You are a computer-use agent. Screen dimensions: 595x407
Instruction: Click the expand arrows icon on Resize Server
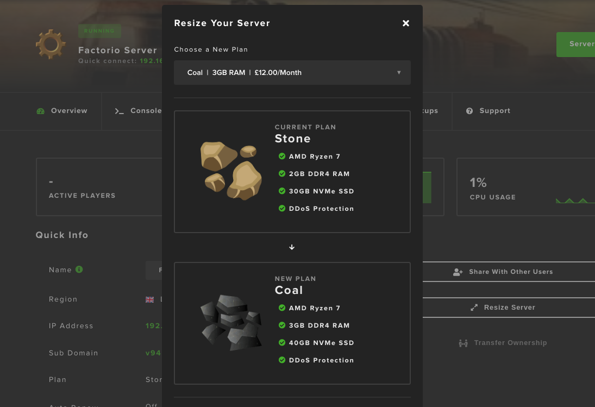coord(474,308)
